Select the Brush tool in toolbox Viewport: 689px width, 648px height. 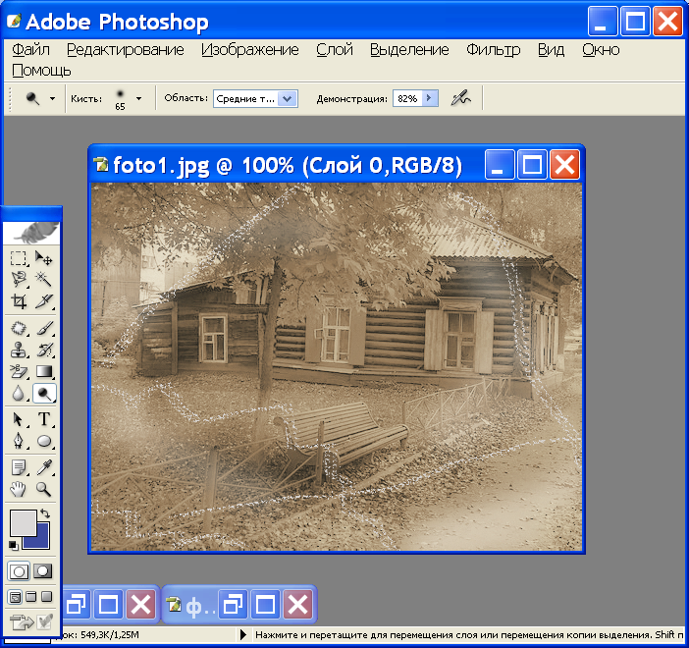pyautogui.click(x=44, y=328)
